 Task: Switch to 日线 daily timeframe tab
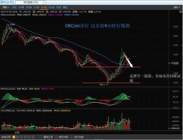click(x=58, y=7)
